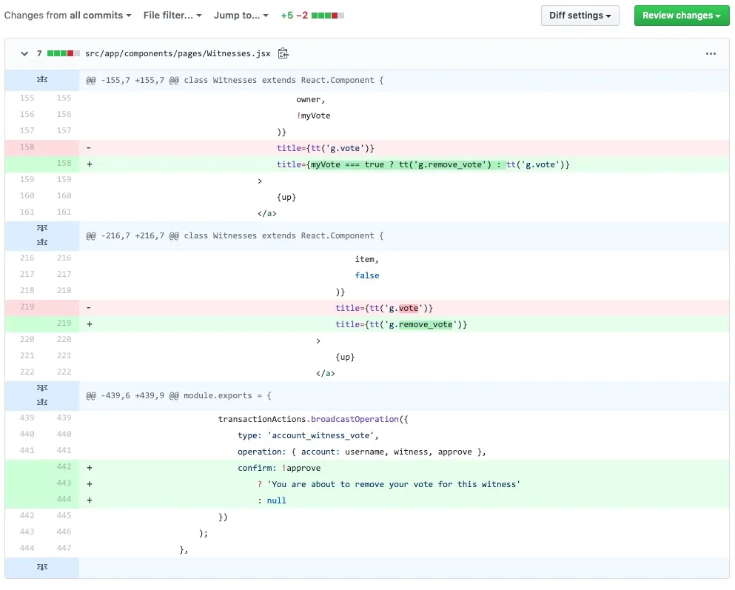Expand up icon beside @@ -439,6 hunk header
Viewport: 735px width, 590px height.
(x=42, y=402)
